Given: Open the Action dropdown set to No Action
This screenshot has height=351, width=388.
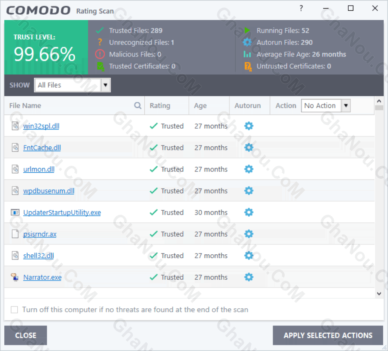Looking at the screenshot, I should (326, 105).
